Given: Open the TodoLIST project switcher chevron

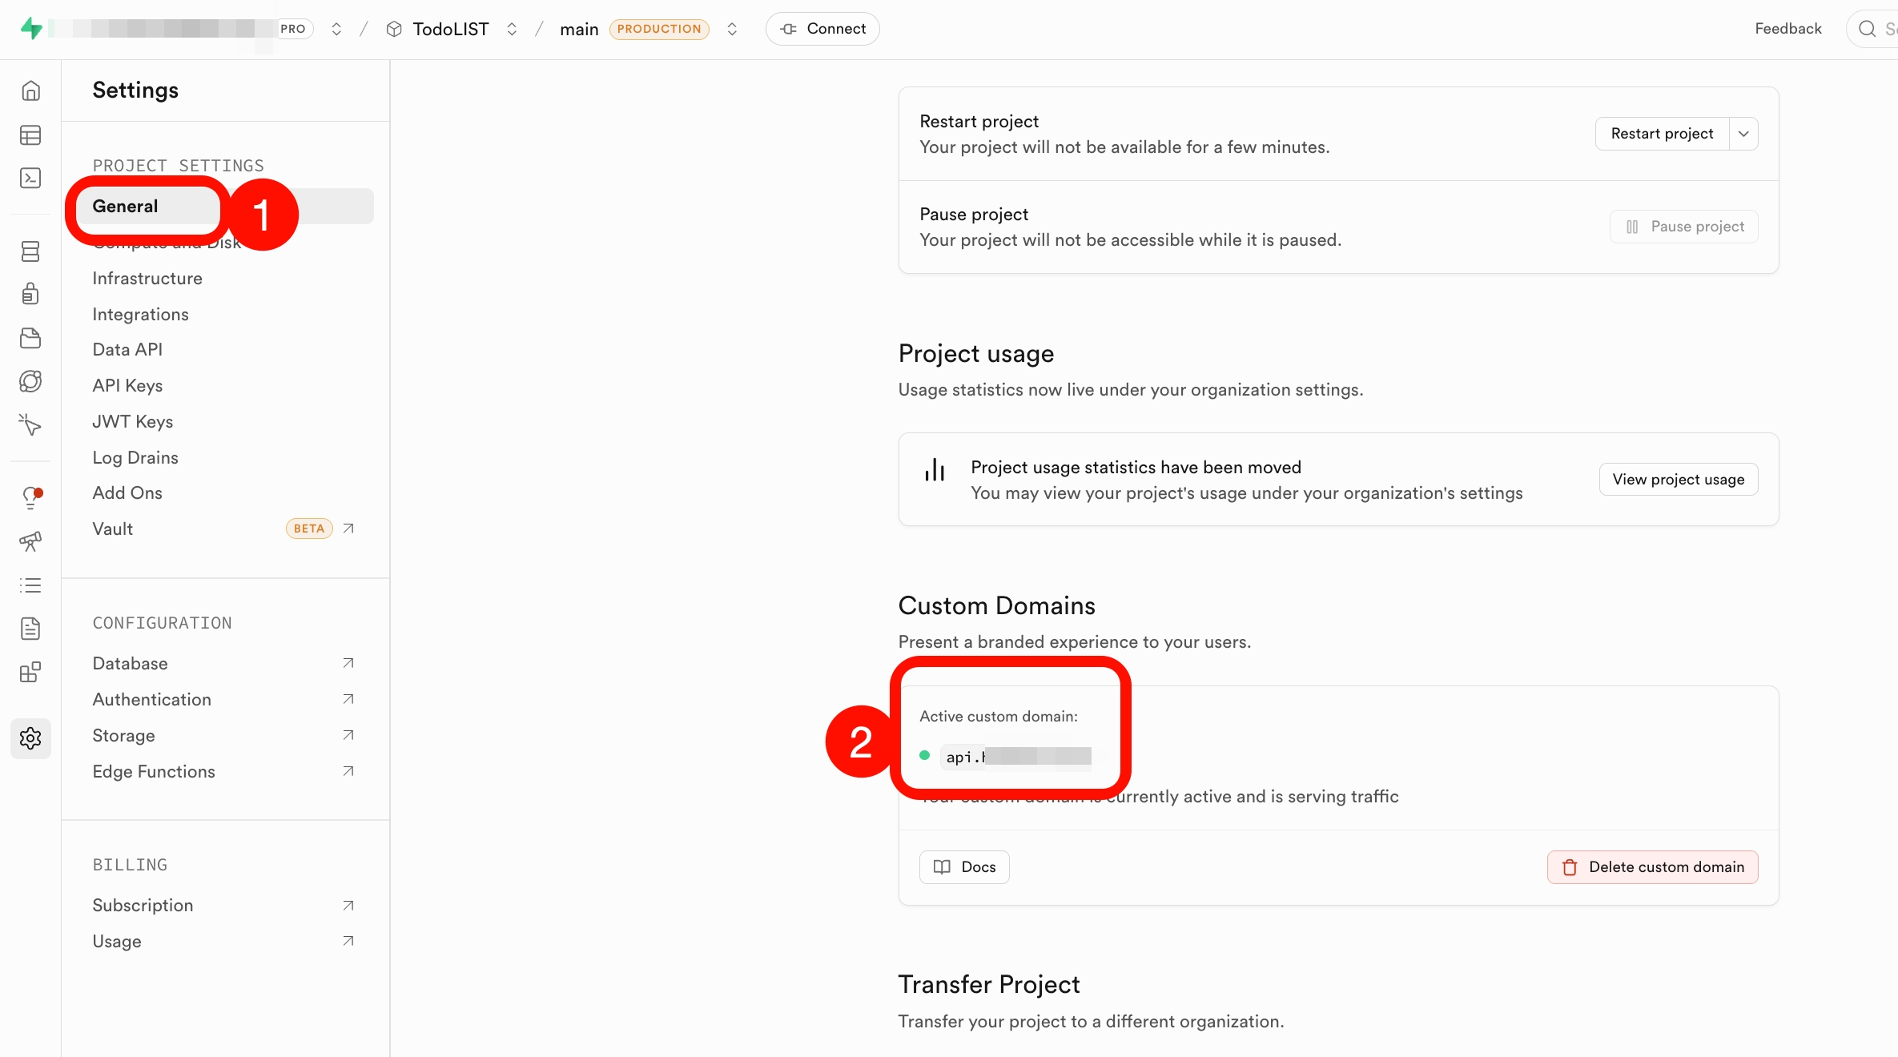Looking at the screenshot, I should 512,29.
